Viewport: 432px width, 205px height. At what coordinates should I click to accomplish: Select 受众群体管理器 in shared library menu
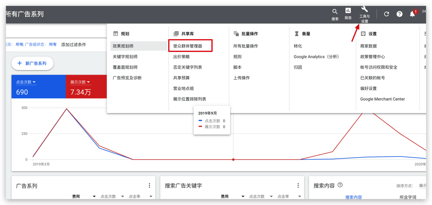tap(188, 46)
